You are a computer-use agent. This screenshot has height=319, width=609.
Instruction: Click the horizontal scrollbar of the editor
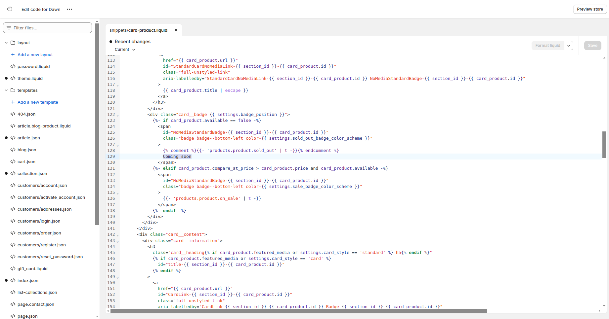pos(298,311)
